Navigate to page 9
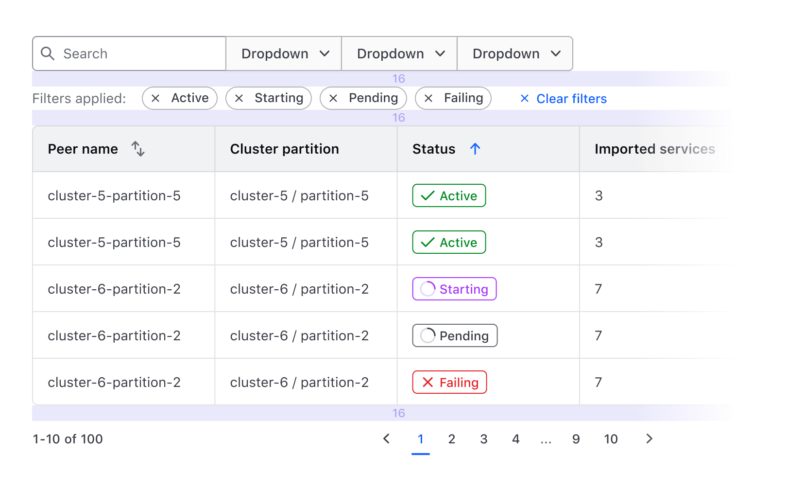 click(x=576, y=439)
